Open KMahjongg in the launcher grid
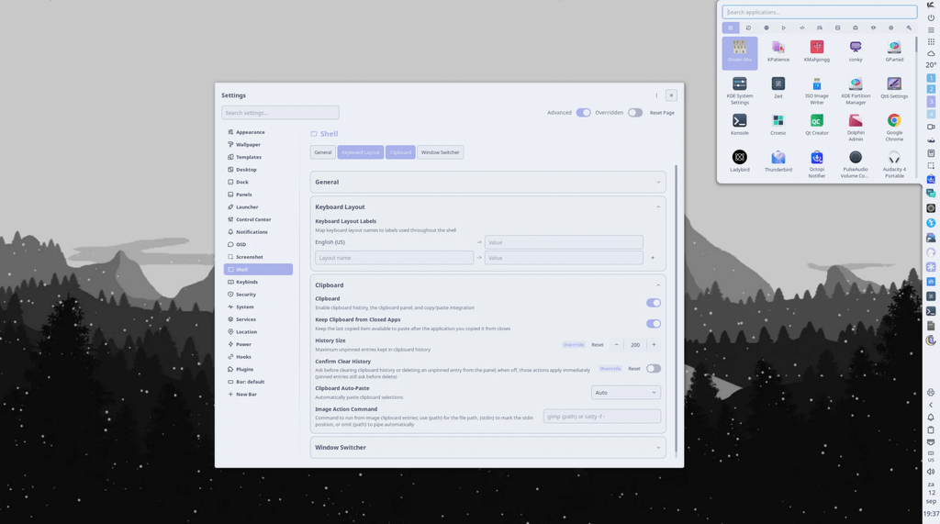Image resolution: width=940 pixels, height=524 pixels. pyautogui.click(x=816, y=51)
